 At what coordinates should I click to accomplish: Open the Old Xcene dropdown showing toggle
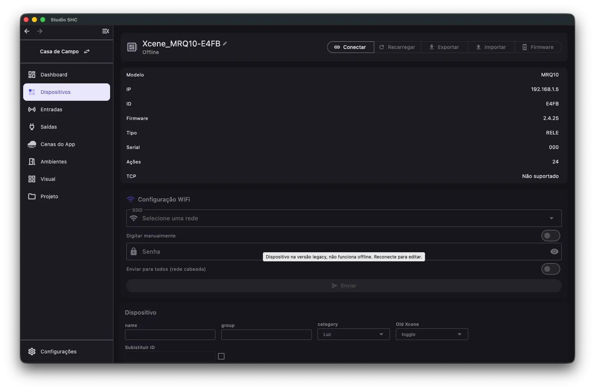[x=432, y=334]
